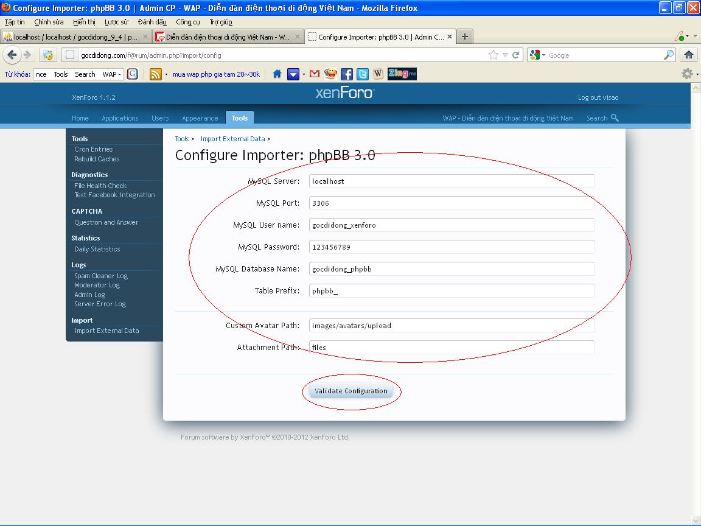Close the localhost phpMyAdmin tab
The image size is (701, 526).
pos(145,37)
